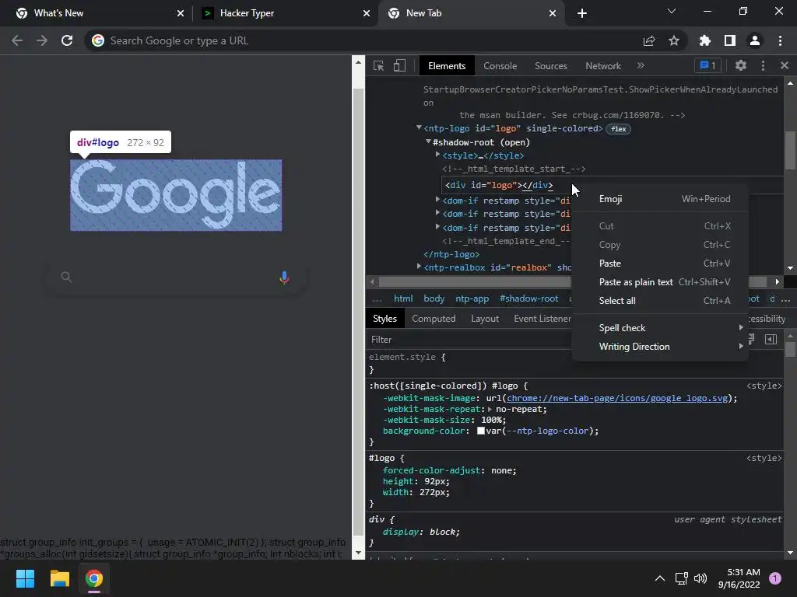The image size is (797, 597).
Task: Open the volume speaker tray icon
Action: 700,578
